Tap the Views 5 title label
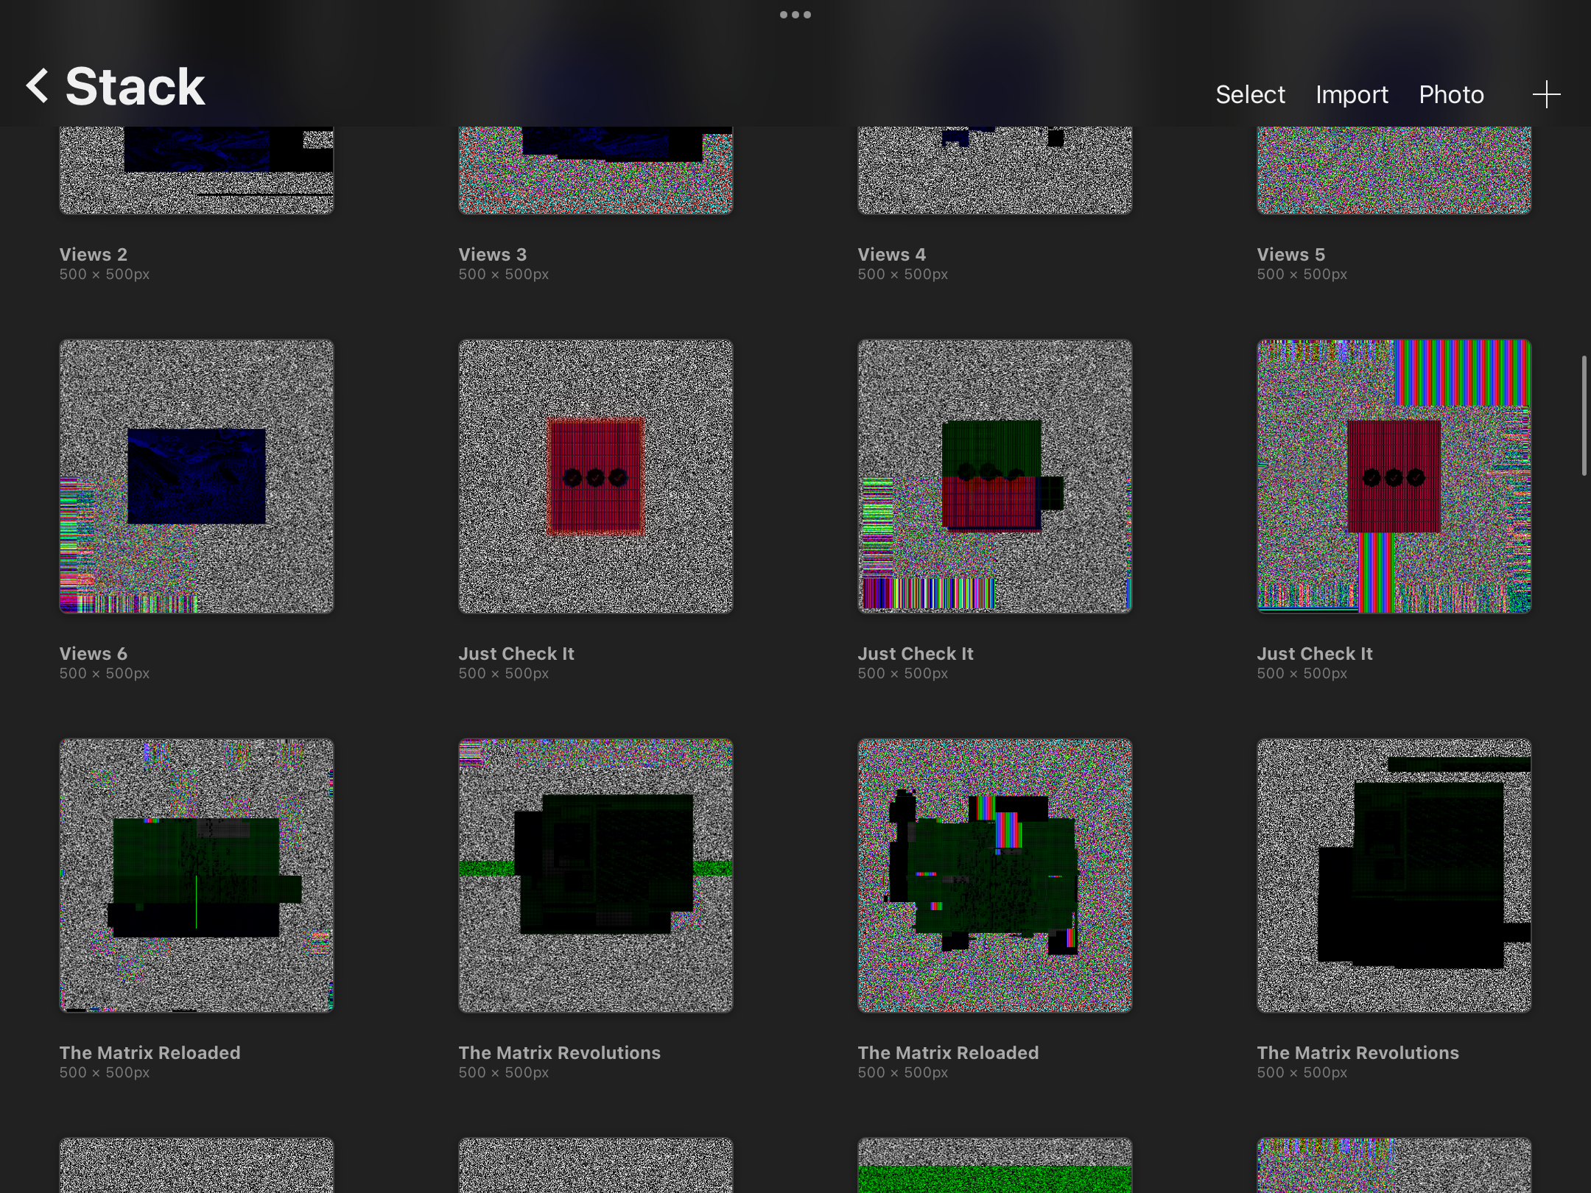Viewport: 1591px width, 1193px height. (x=1291, y=255)
